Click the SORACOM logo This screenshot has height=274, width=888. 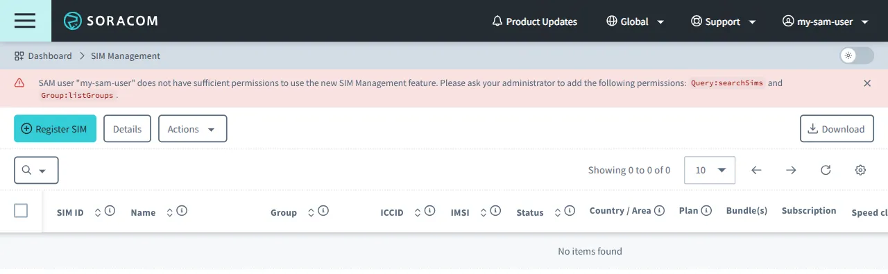click(x=111, y=21)
